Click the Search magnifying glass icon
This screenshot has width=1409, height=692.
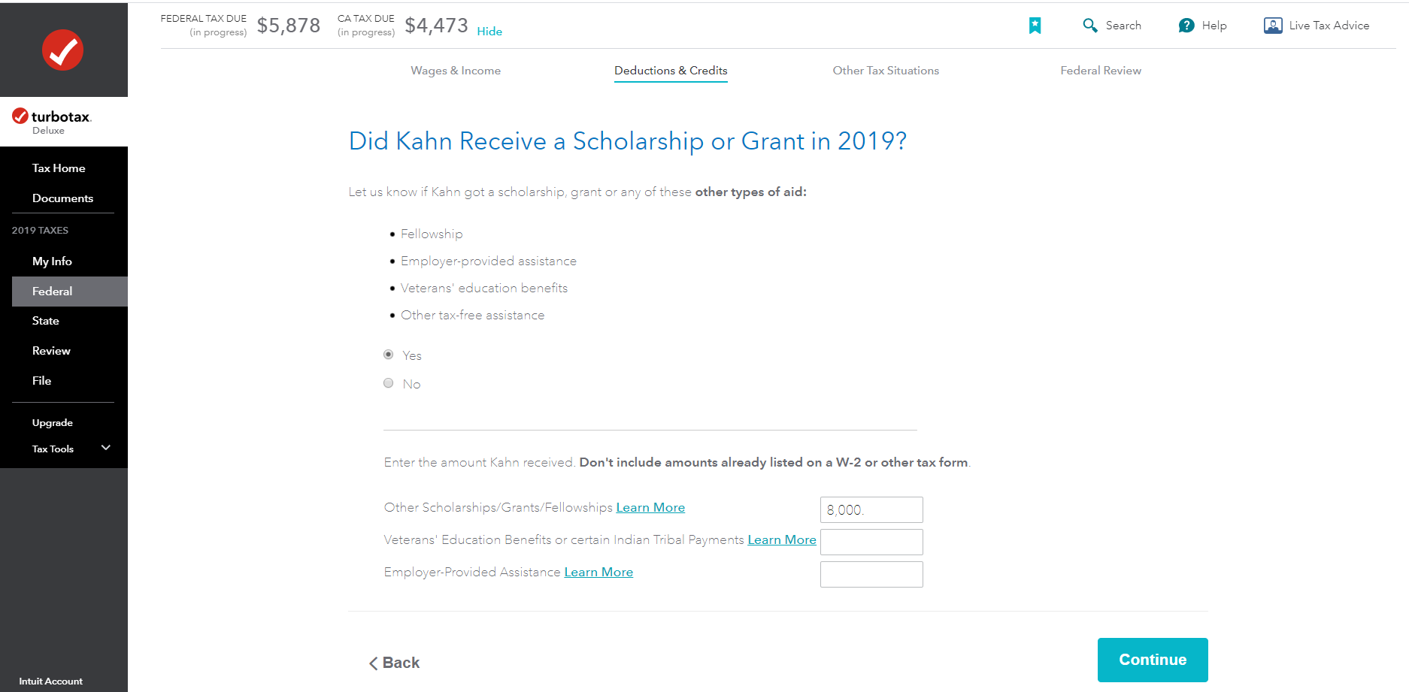pos(1089,26)
